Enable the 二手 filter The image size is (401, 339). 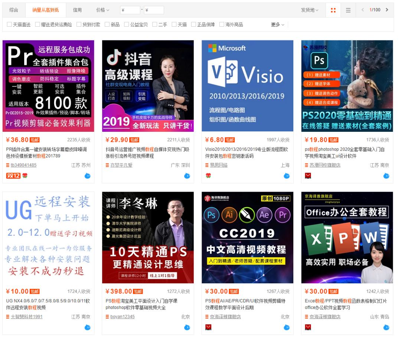154,24
